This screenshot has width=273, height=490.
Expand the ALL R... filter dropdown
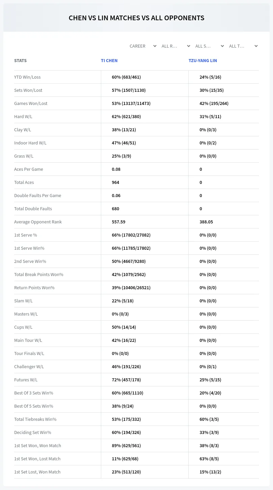click(176, 46)
